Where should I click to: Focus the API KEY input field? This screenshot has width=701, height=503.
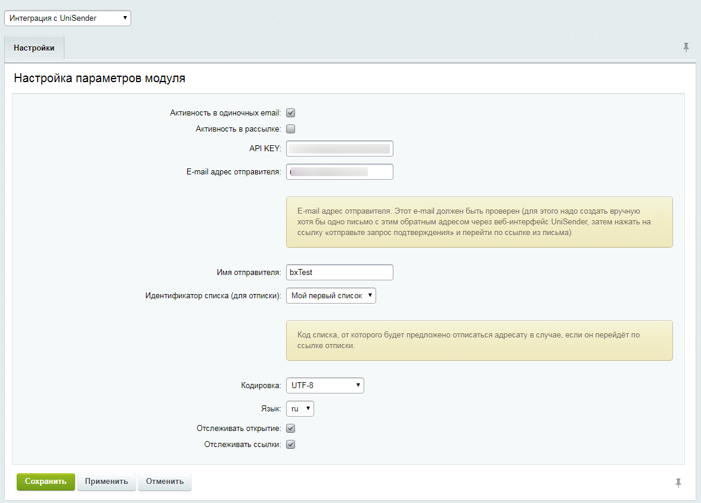340,148
